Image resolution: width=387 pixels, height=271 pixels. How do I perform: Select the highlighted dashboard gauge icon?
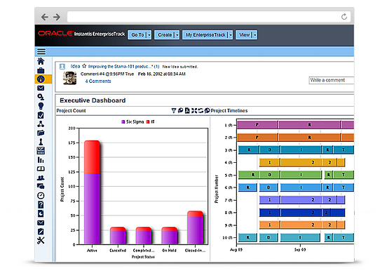tap(41, 79)
